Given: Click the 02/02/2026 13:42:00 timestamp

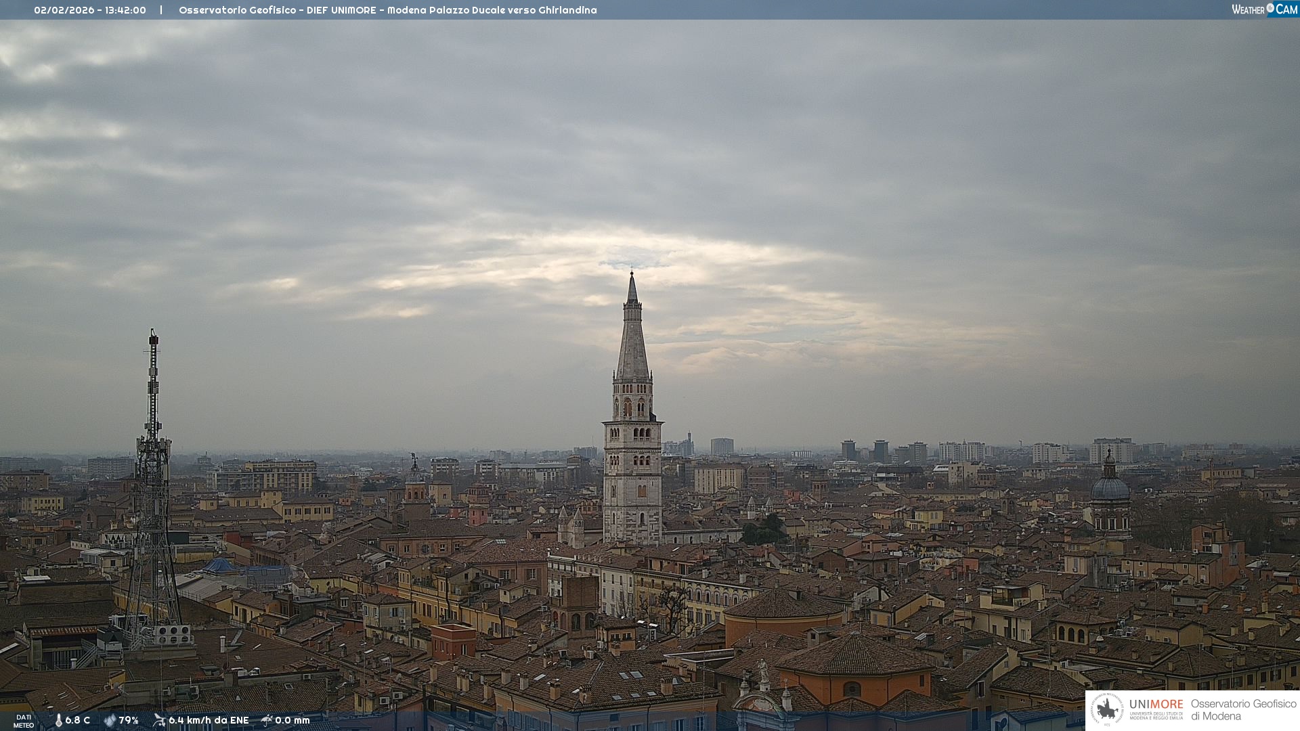Looking at the screenshot, I should 90,10.
